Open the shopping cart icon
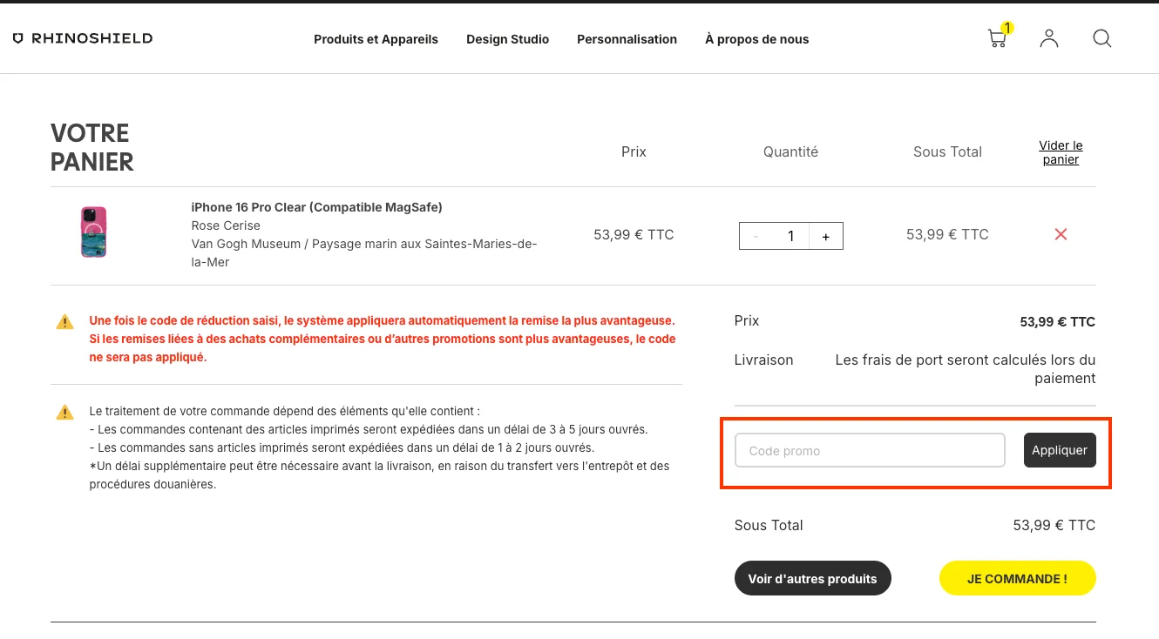The image size is (1159, 639). point(999,37)
